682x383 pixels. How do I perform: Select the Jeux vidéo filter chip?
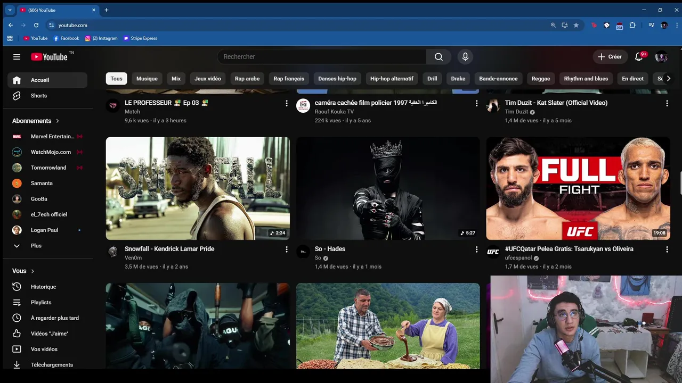pos(208,79)
